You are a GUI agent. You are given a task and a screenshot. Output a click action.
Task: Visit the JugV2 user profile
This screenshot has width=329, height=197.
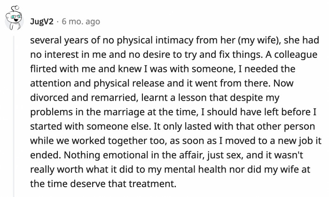pyautogui.click(x=42, y=22)
